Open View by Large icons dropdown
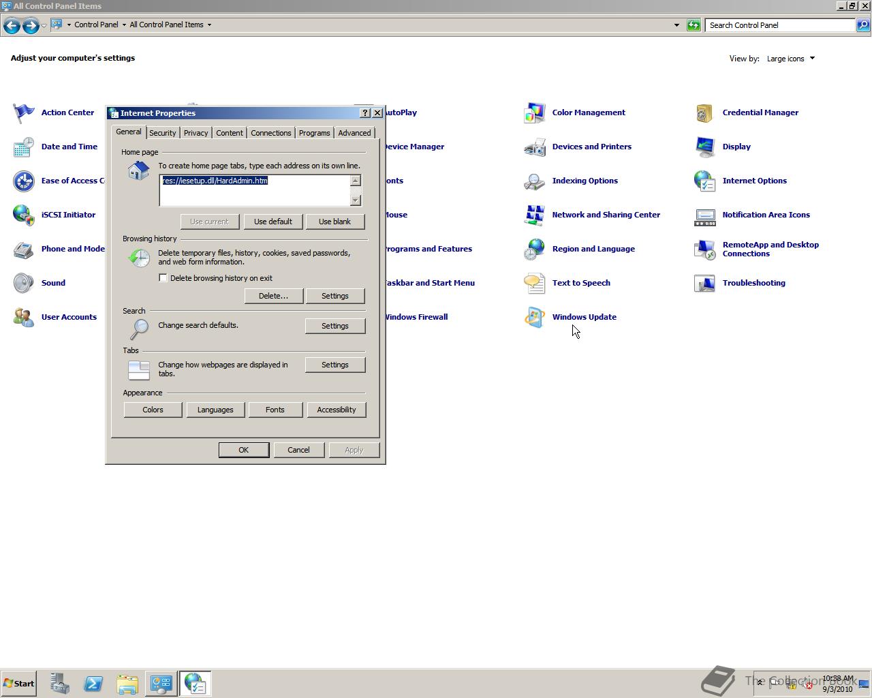The height and width of the screenshot is (698, 872). tap(790, 59)
